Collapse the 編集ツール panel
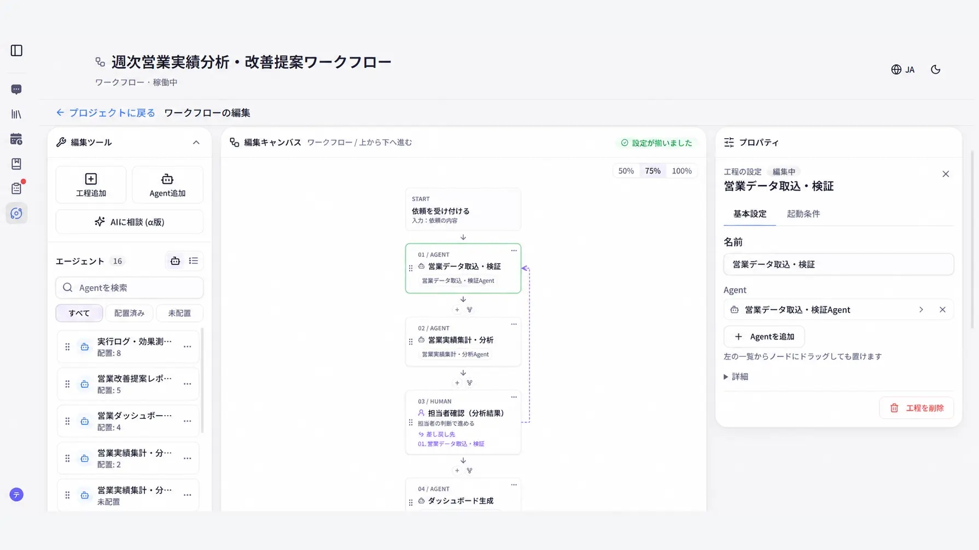Screen dimensions: 979x550 click(x=196, y=143)
